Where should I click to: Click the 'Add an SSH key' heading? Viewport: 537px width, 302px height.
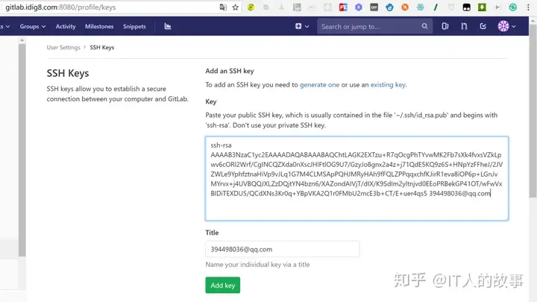click(230, 71)
